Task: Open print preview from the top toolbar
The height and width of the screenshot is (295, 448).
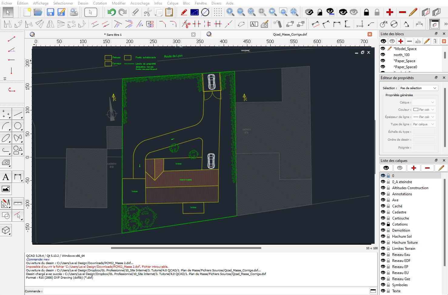Action: pyautogui.click(x=74, y=12)
